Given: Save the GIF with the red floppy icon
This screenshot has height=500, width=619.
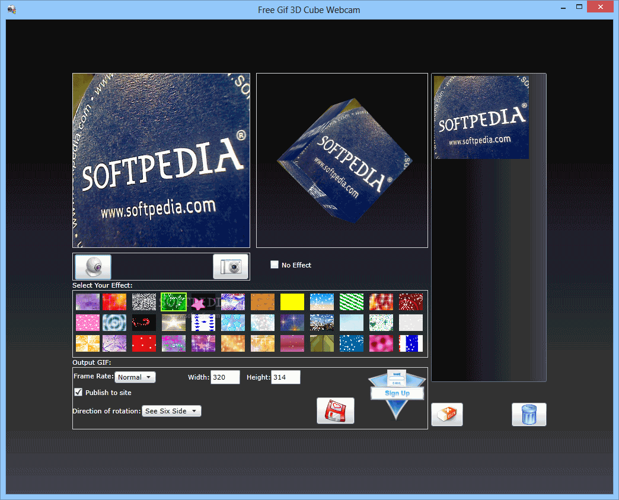Looking at the screenshot, I should 335,411.
